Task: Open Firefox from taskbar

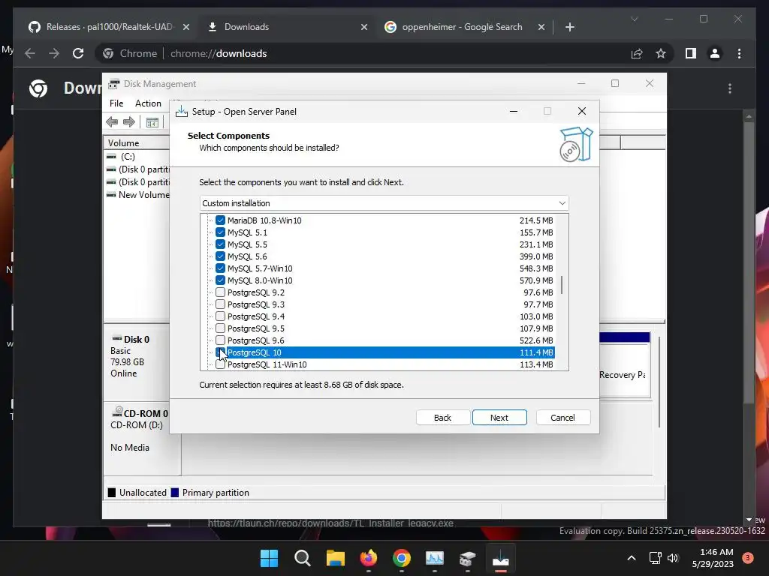Action: click(x=368, y=558)
